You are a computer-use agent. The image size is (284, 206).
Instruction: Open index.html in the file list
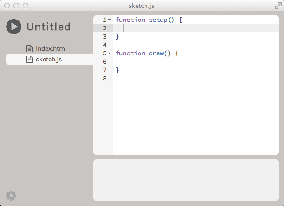pyautogui.click(x=51, y=48)
